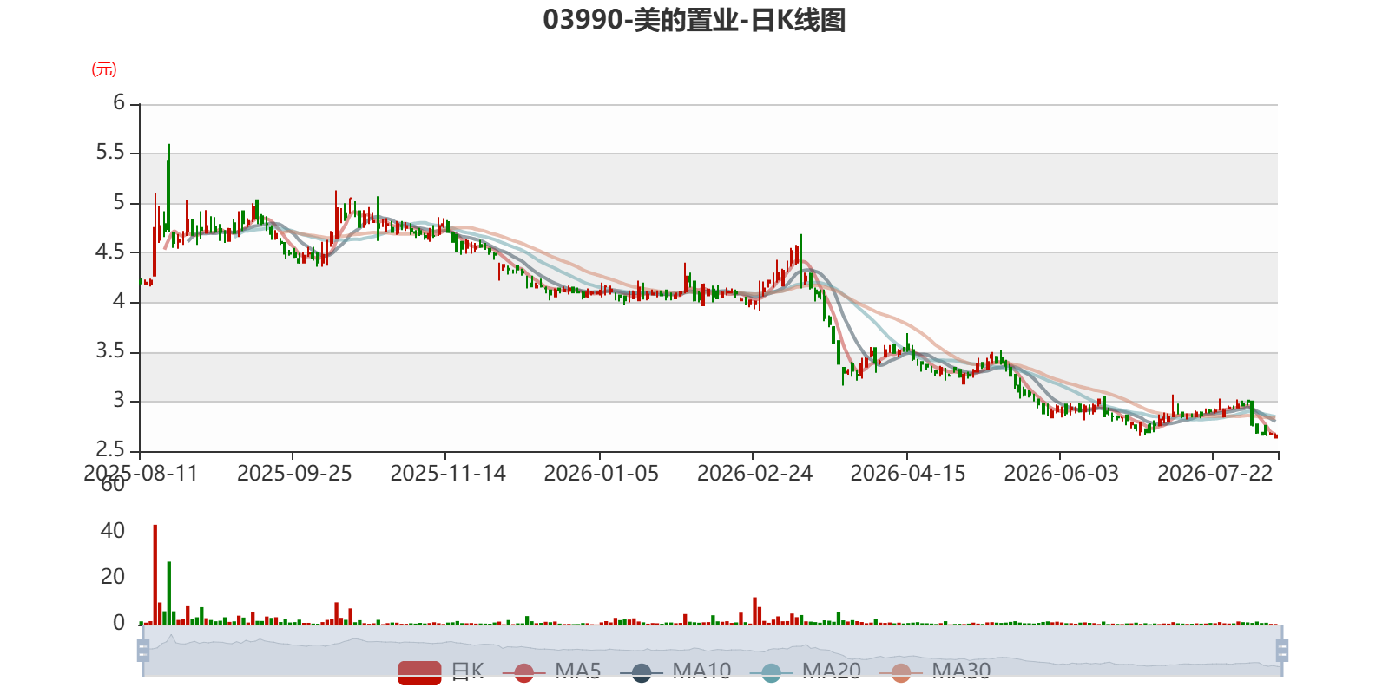Click the chart title 03990-美的置业-日K线图
Viewport: 1389px width, 694px height.
694,20
